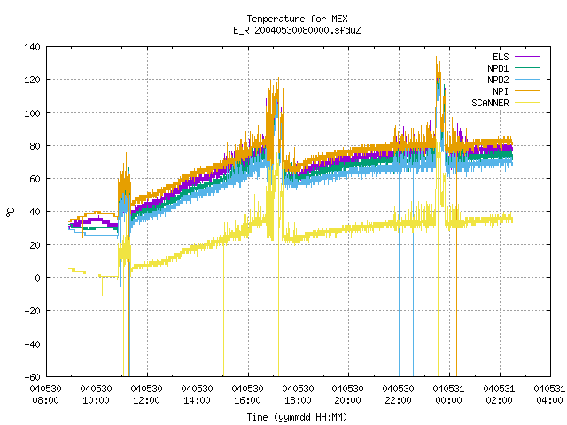Screen dimensions: 567x425
Task: Click the y-axis tick label 120
Action: pyautogui.click(x=32, y=80)
